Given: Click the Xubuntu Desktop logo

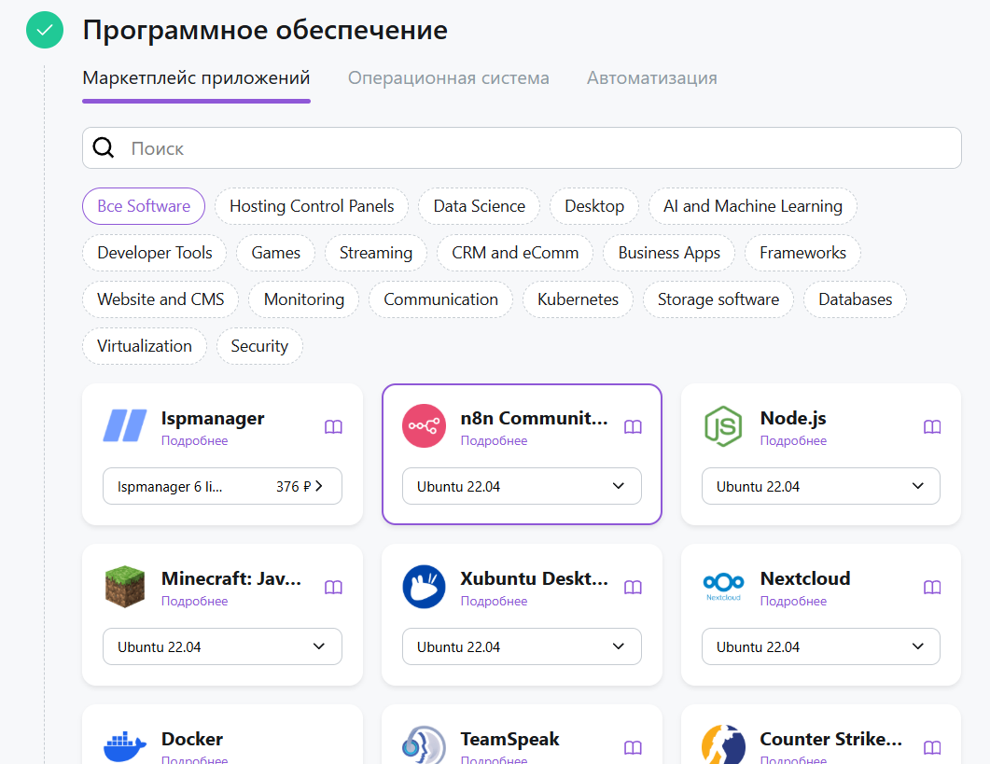Looking at the screenshot, I should 425,587.
